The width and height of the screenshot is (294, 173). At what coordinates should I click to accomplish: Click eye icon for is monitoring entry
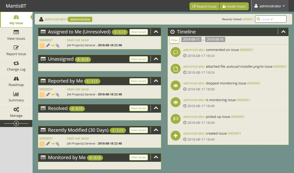(x=176, y=102)
